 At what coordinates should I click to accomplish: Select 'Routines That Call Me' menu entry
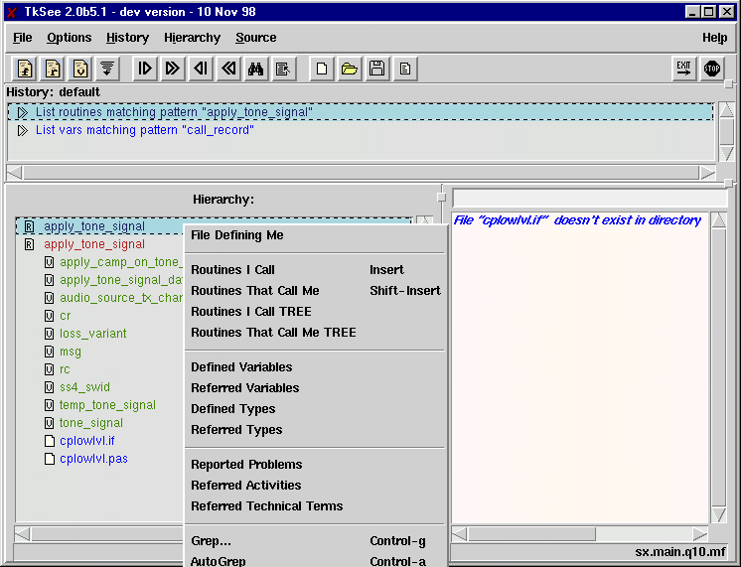(315, 291)
